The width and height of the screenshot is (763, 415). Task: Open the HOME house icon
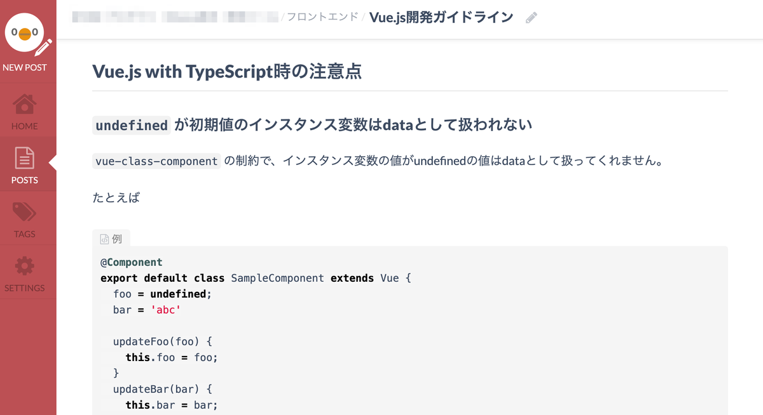(25, 105)
